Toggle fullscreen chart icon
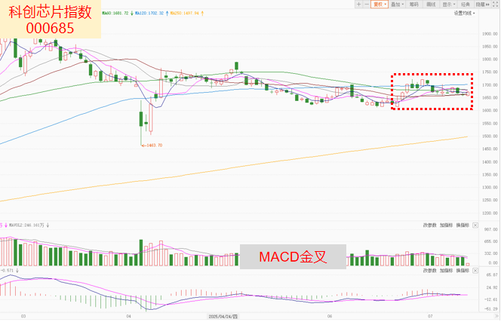Viewport: 501px width, 322px height. coord(496,5)
